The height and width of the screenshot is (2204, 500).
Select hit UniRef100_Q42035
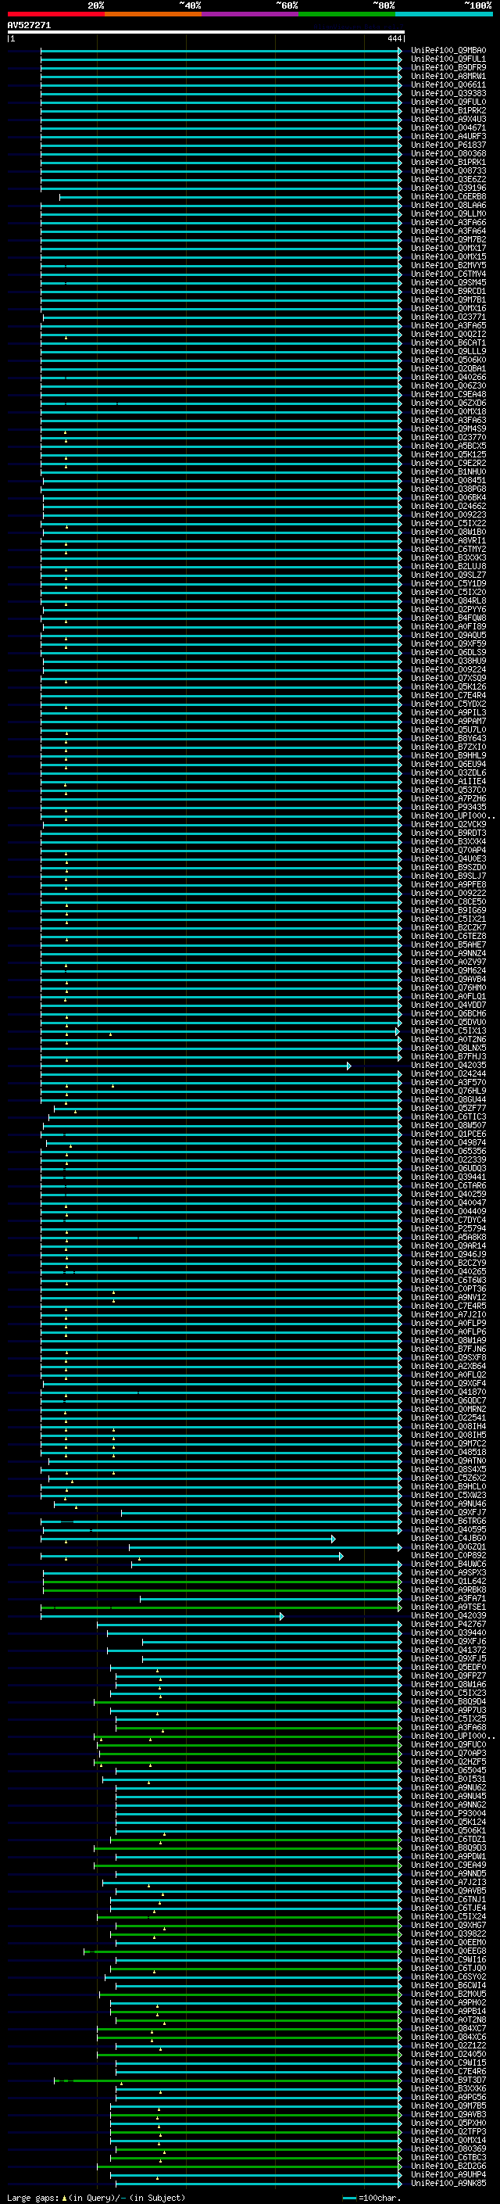click(448, 1065)
